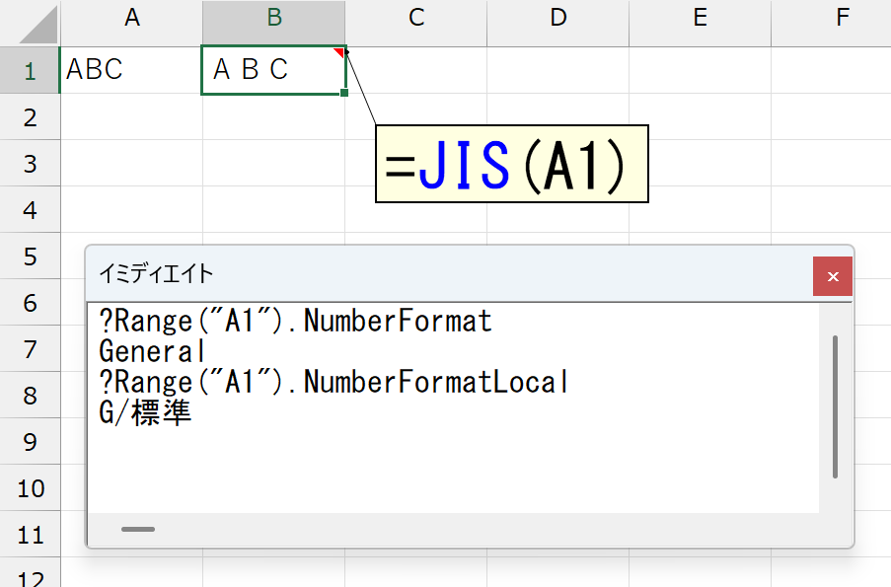The image size is (891, 587).
Task: Click the G/標準 result line
Action: [x=145, y=412]
